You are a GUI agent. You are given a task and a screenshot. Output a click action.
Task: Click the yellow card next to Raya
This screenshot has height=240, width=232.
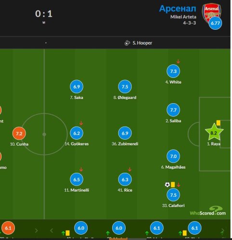(x=218, y=123)
